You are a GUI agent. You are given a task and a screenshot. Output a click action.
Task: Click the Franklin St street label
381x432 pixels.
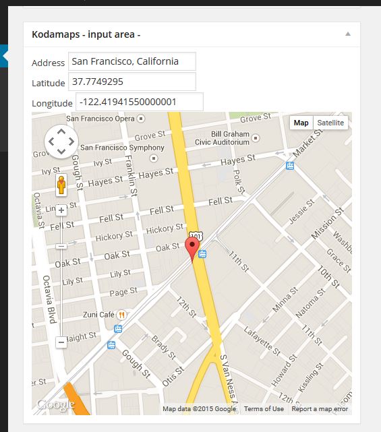(x=131, y=176)
